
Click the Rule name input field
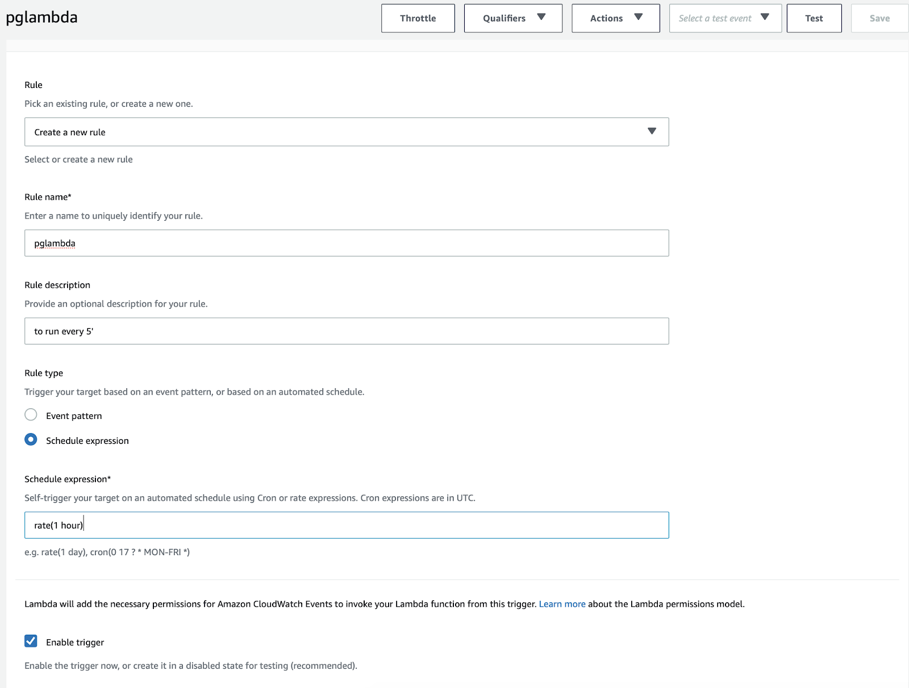pyautogui.click(x=346, y=243)
